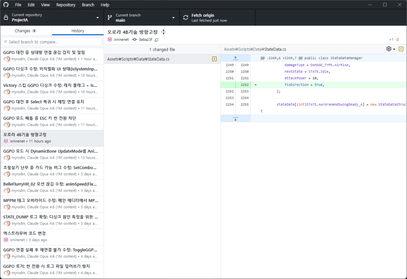Open the Repository menu
407x279 pixels.
(x=66, y=5)
